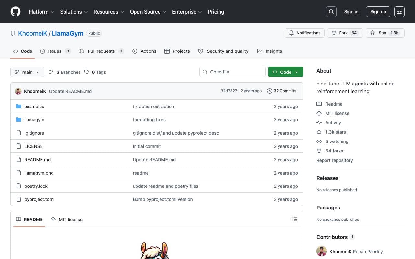The width and height of the screenshot is (415, 259).
Task: Open the 3 Branches link
Action: pyautogui.click(x=65, y=72)
